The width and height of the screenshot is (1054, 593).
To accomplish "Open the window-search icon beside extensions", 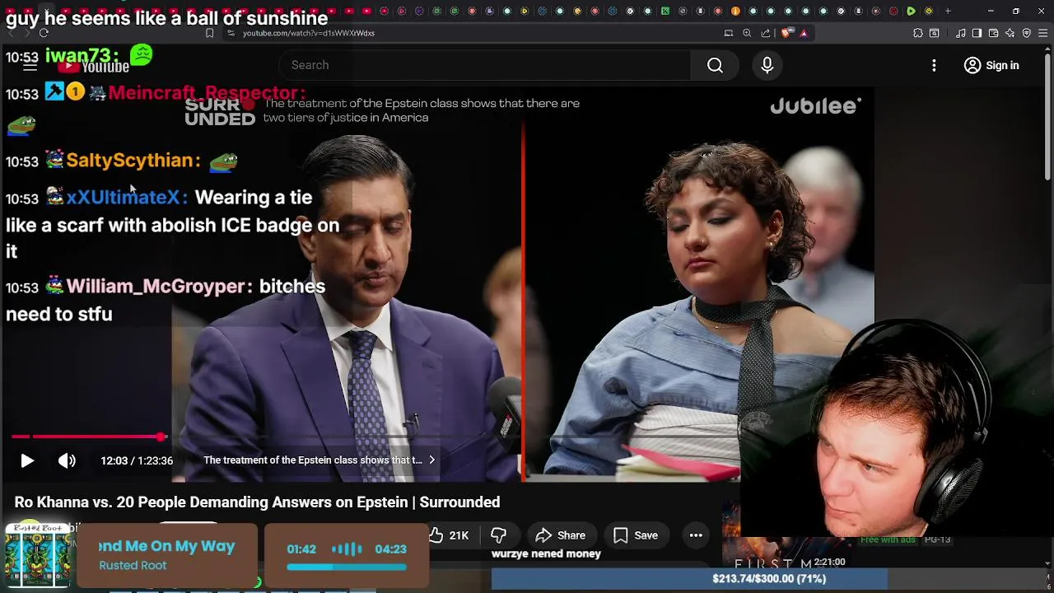I will point(935,33).
